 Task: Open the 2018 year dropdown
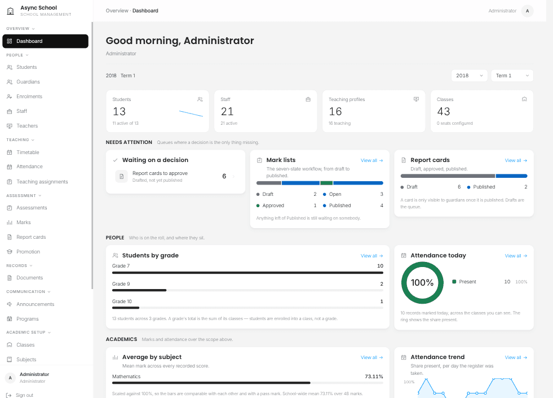[469, 76]
